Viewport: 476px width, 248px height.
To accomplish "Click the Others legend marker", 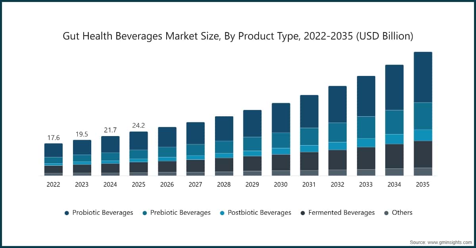I will click(x=387, y=212).
